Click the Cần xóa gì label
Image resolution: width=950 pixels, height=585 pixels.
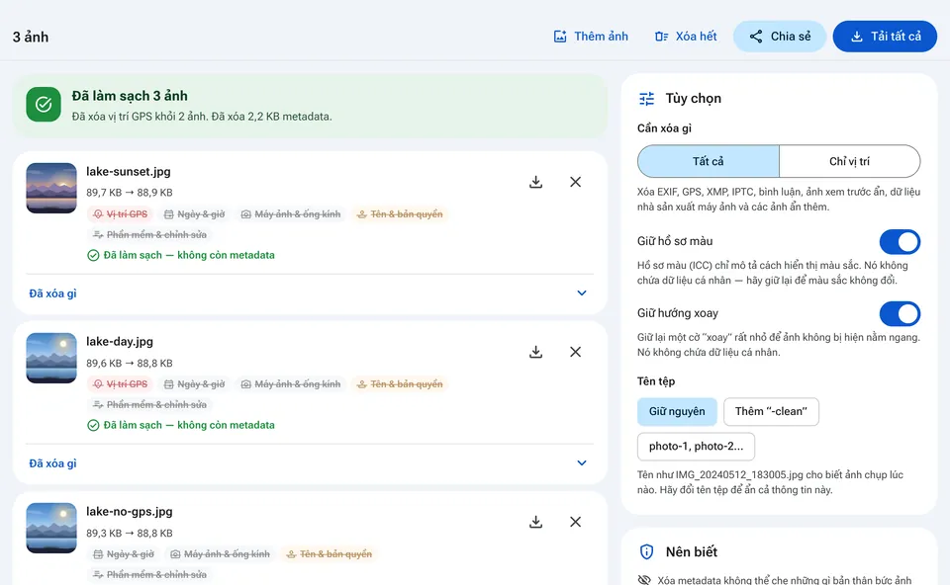pyautogui.click(x=664, y=128)
